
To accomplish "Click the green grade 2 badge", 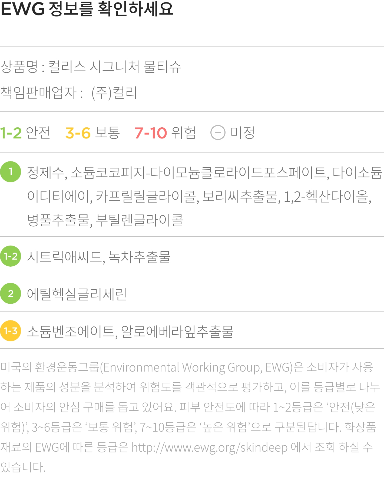I will (11, 293).
